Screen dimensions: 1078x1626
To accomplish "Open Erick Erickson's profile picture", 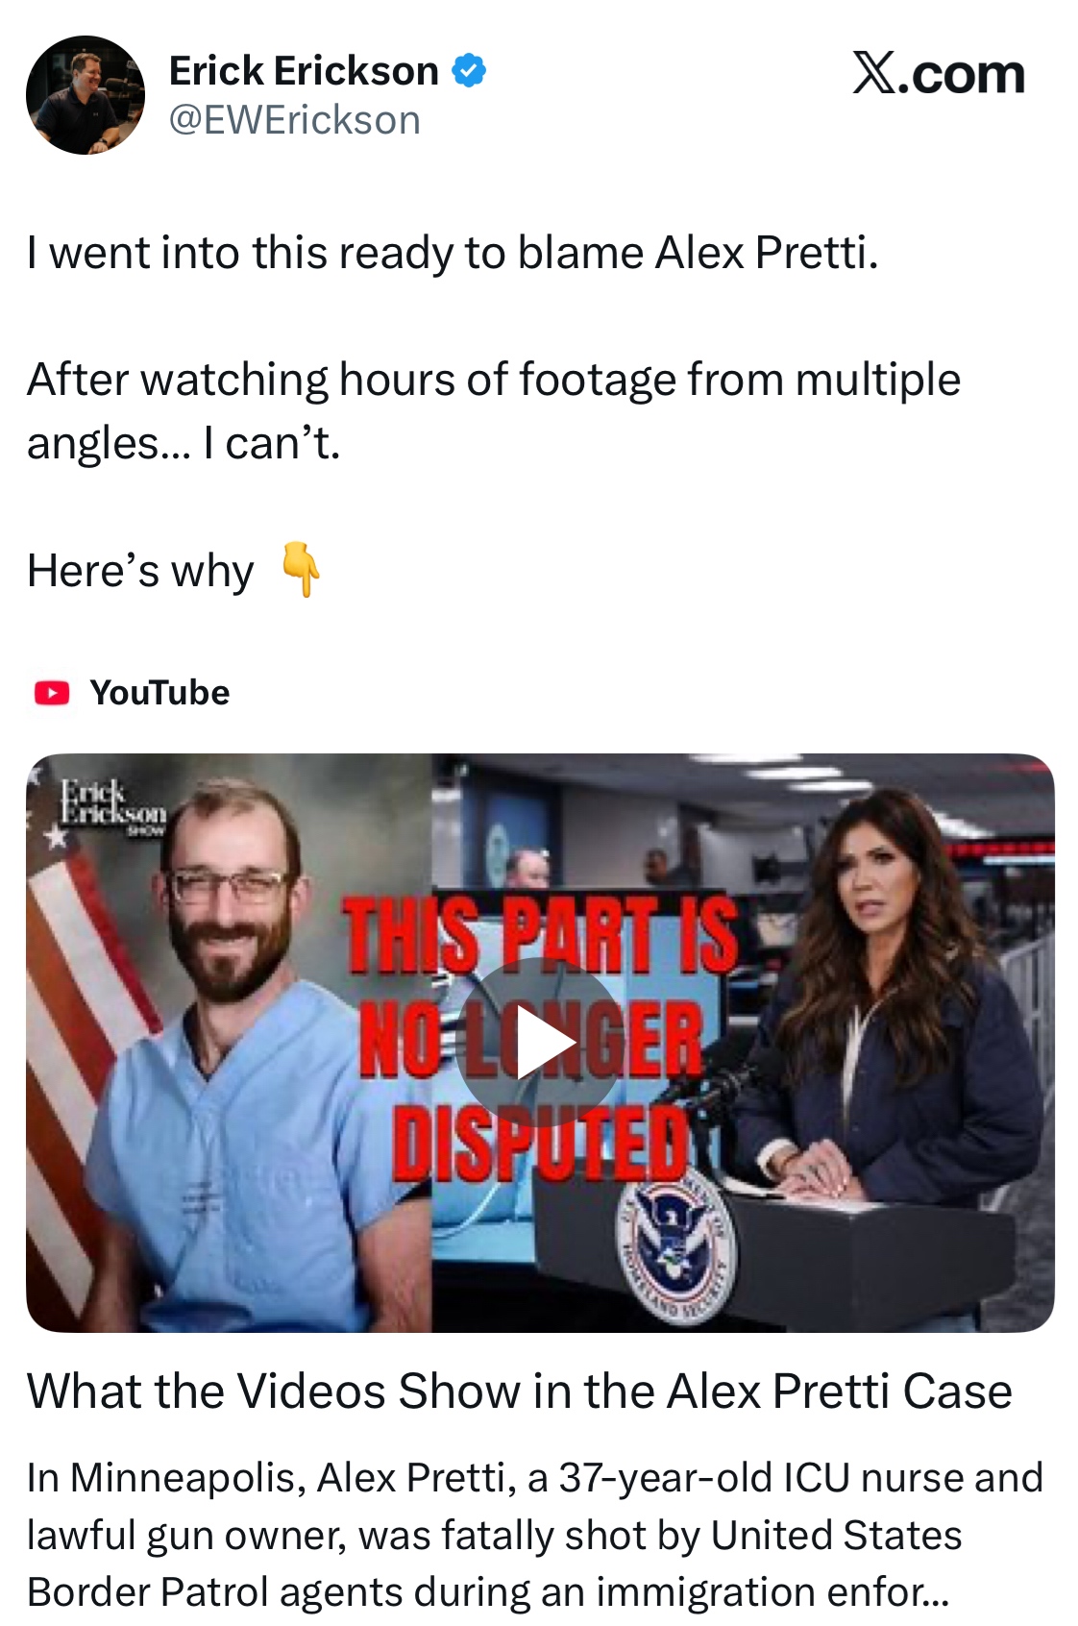I will click(86, 95).
